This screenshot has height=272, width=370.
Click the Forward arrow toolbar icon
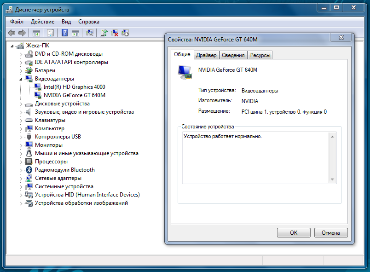point(22,33)
